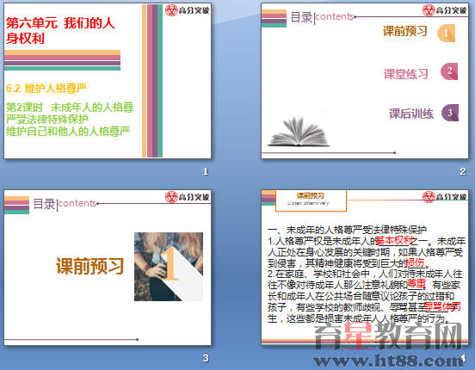This screenshot has height=370, width=475.
Task: Click the open book image on slide 2
Action: (299, 133)
